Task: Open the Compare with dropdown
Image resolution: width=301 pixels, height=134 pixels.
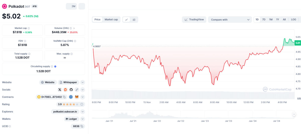Action: (x=230, y=19)
